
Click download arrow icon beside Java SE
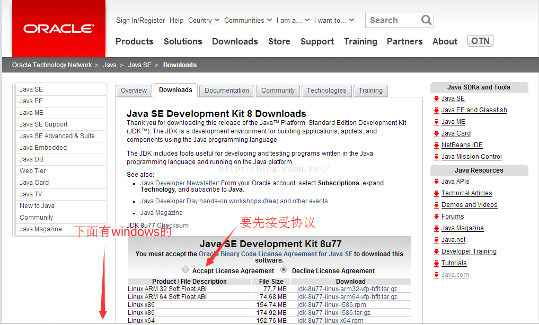(436, 99)
